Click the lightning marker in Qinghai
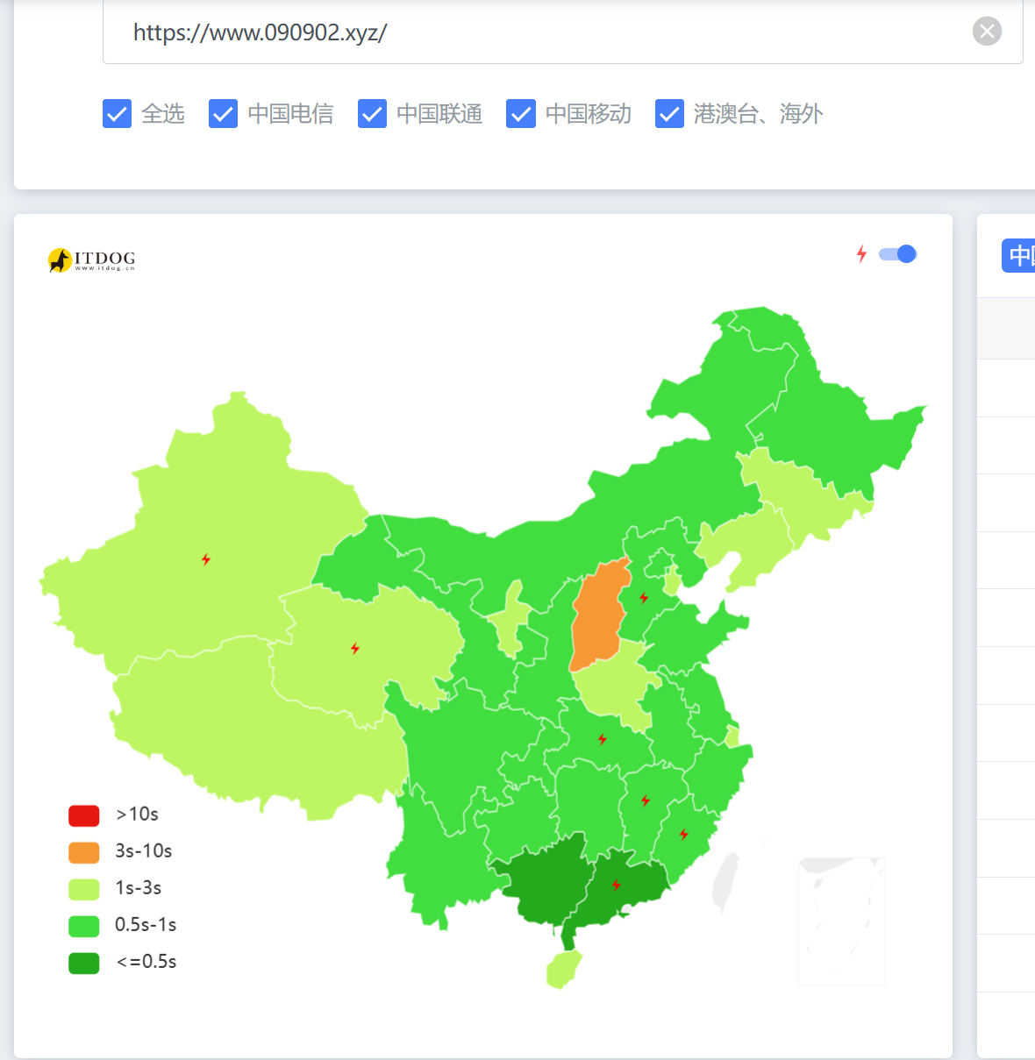This screenshot has height=1060, width=1035. click(x=355, y=649)
